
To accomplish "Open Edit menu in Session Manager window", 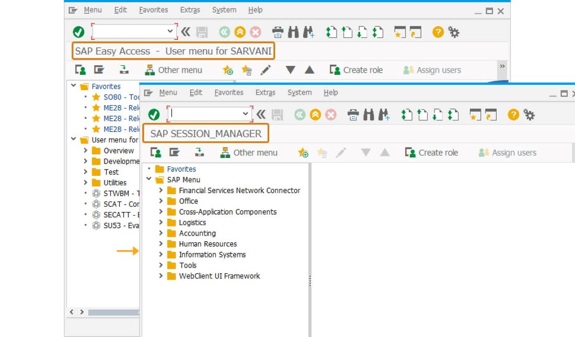I will click(196, 93).
